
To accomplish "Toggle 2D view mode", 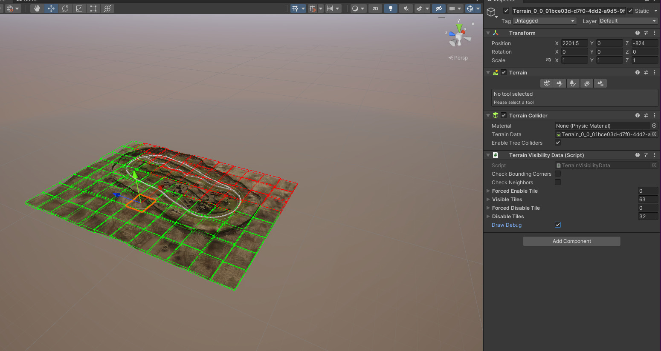I will coord(375,9).
